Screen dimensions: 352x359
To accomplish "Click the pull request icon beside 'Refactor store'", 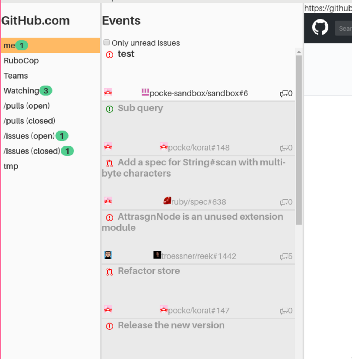I will 110,272.
